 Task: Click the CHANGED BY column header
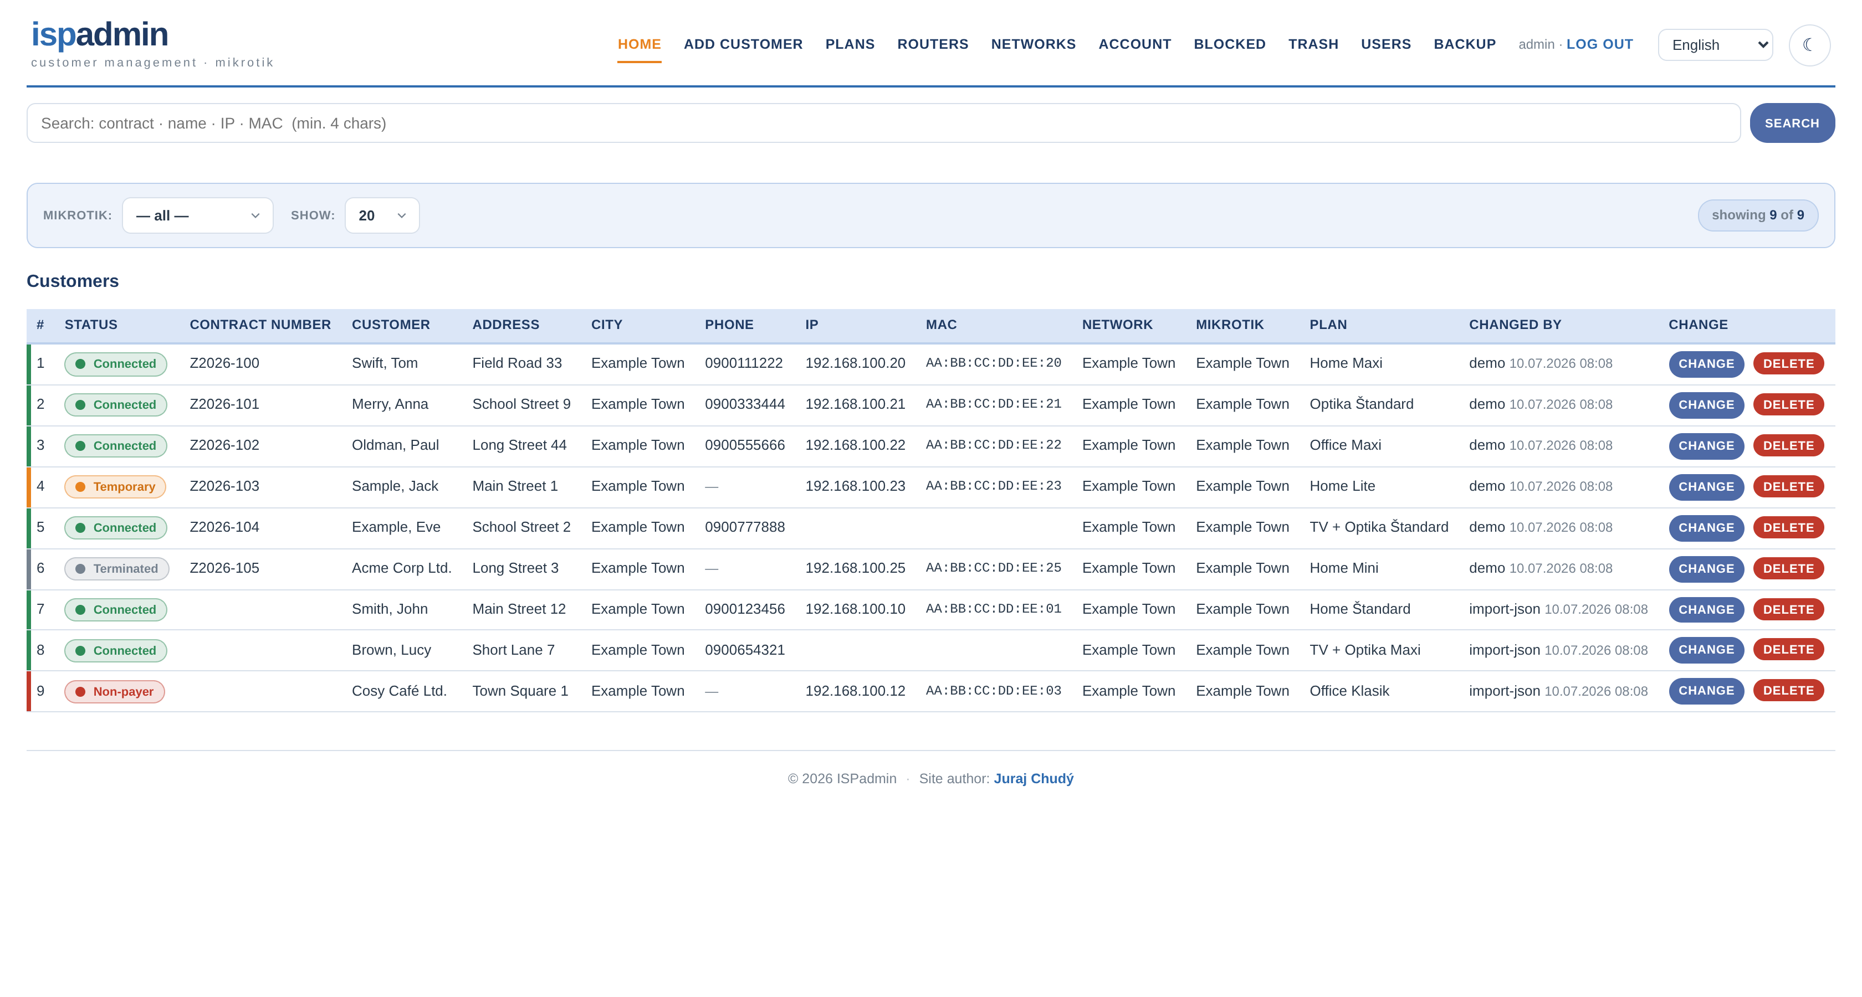1515,325
